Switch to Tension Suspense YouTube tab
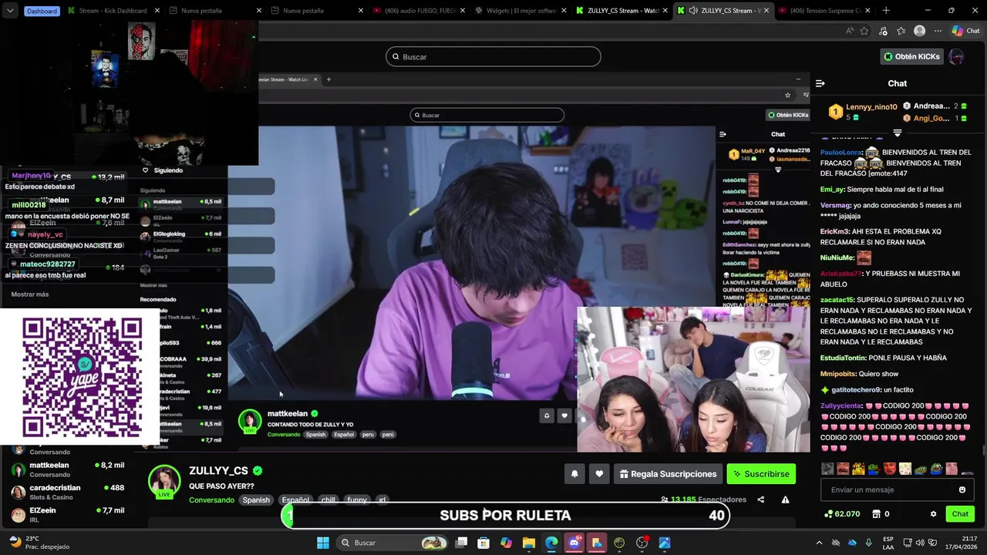 (x=827, y=11)
